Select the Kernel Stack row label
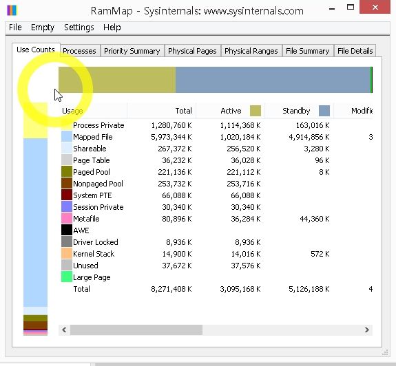The image size is (396, 366). click(x=94, y=254)
